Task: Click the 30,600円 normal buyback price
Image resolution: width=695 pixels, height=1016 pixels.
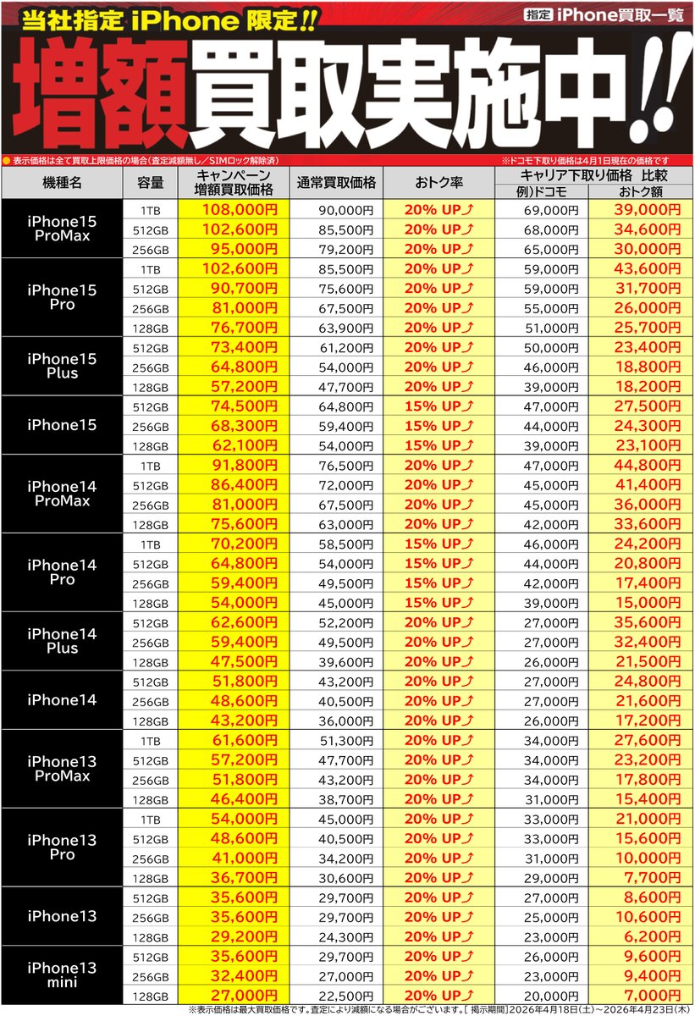Action: [345, 878]
